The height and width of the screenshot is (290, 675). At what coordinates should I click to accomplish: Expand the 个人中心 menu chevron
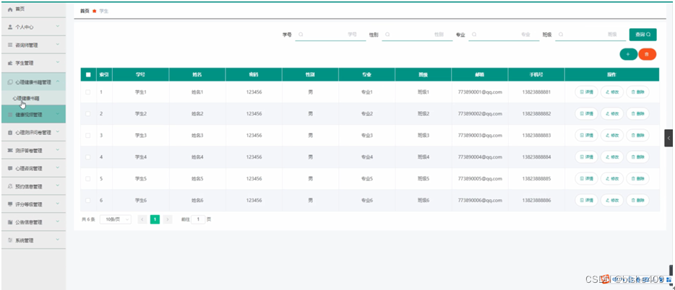(58, 27)
